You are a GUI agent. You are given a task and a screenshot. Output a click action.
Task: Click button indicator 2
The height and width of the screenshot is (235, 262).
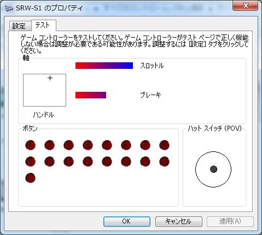[49, 145]
